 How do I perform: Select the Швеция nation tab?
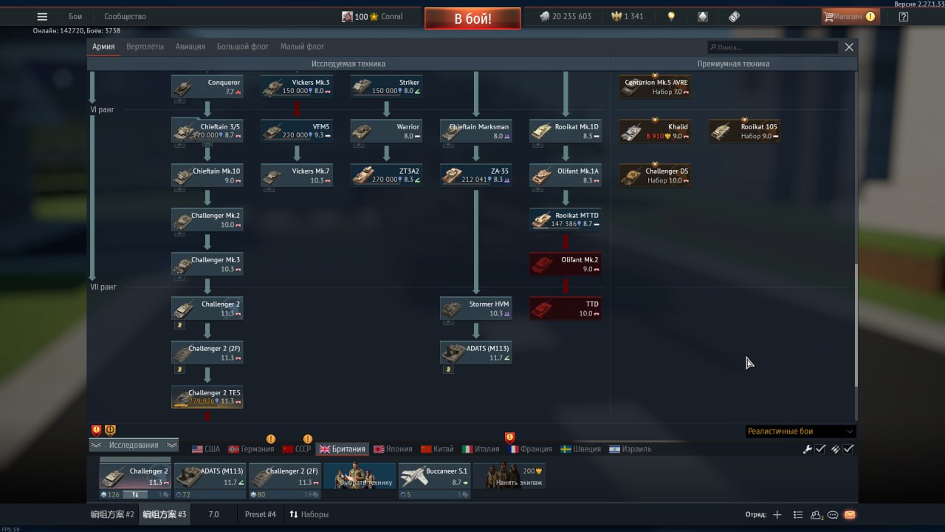(580, 449)
